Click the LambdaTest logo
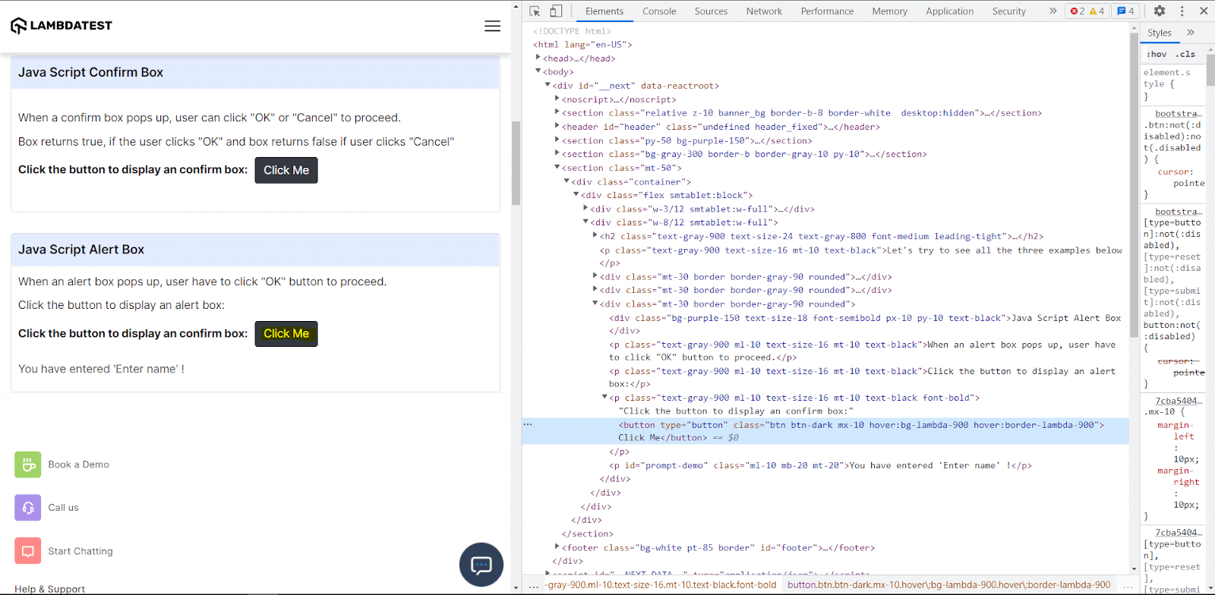Image resolution: width=1215 pixels, height=595 pixels. point(62,26)
